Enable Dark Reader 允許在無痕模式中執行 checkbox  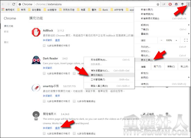(44, 73)
